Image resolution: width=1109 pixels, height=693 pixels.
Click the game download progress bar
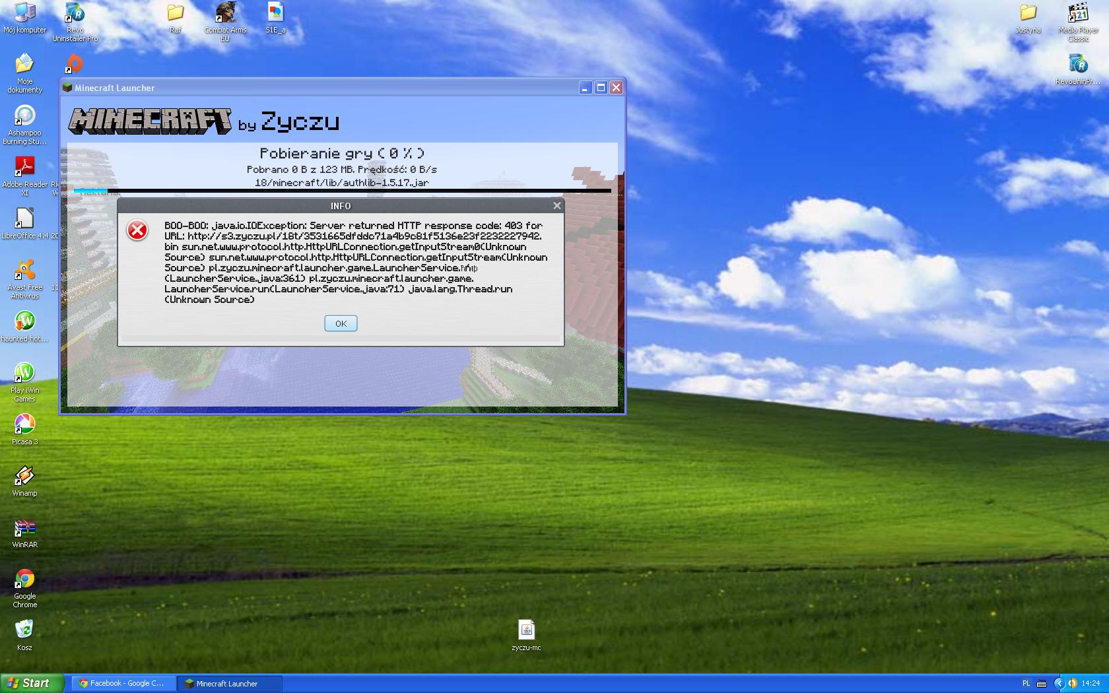(342, 191)
